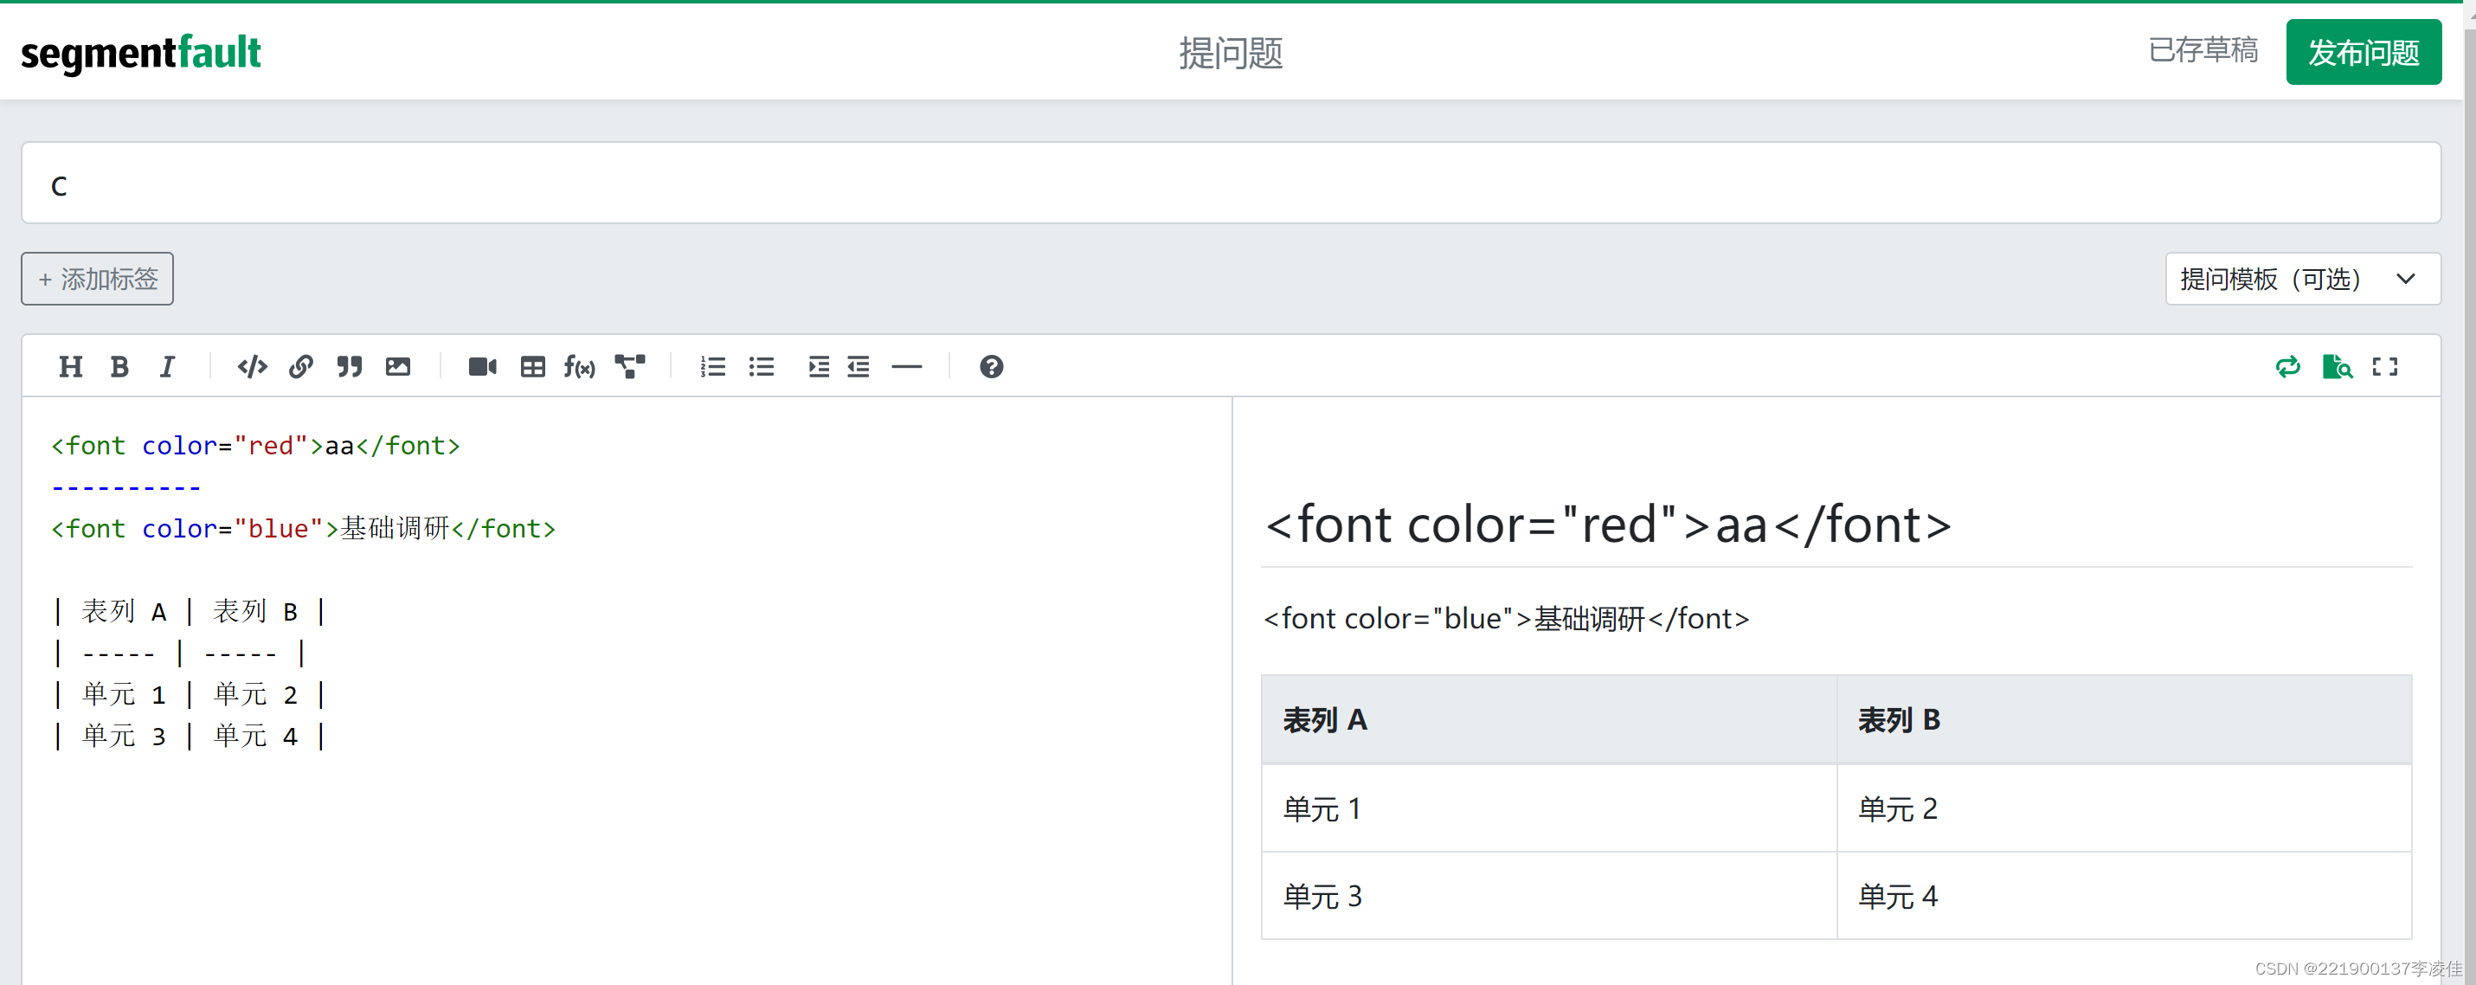Click the 提问题 page heading
The width and height of the screenshot is (2476, 985).
point(1232,53)
